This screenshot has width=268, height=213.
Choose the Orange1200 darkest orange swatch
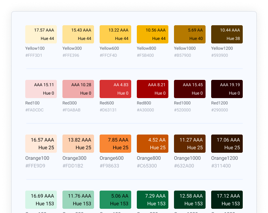227,144
